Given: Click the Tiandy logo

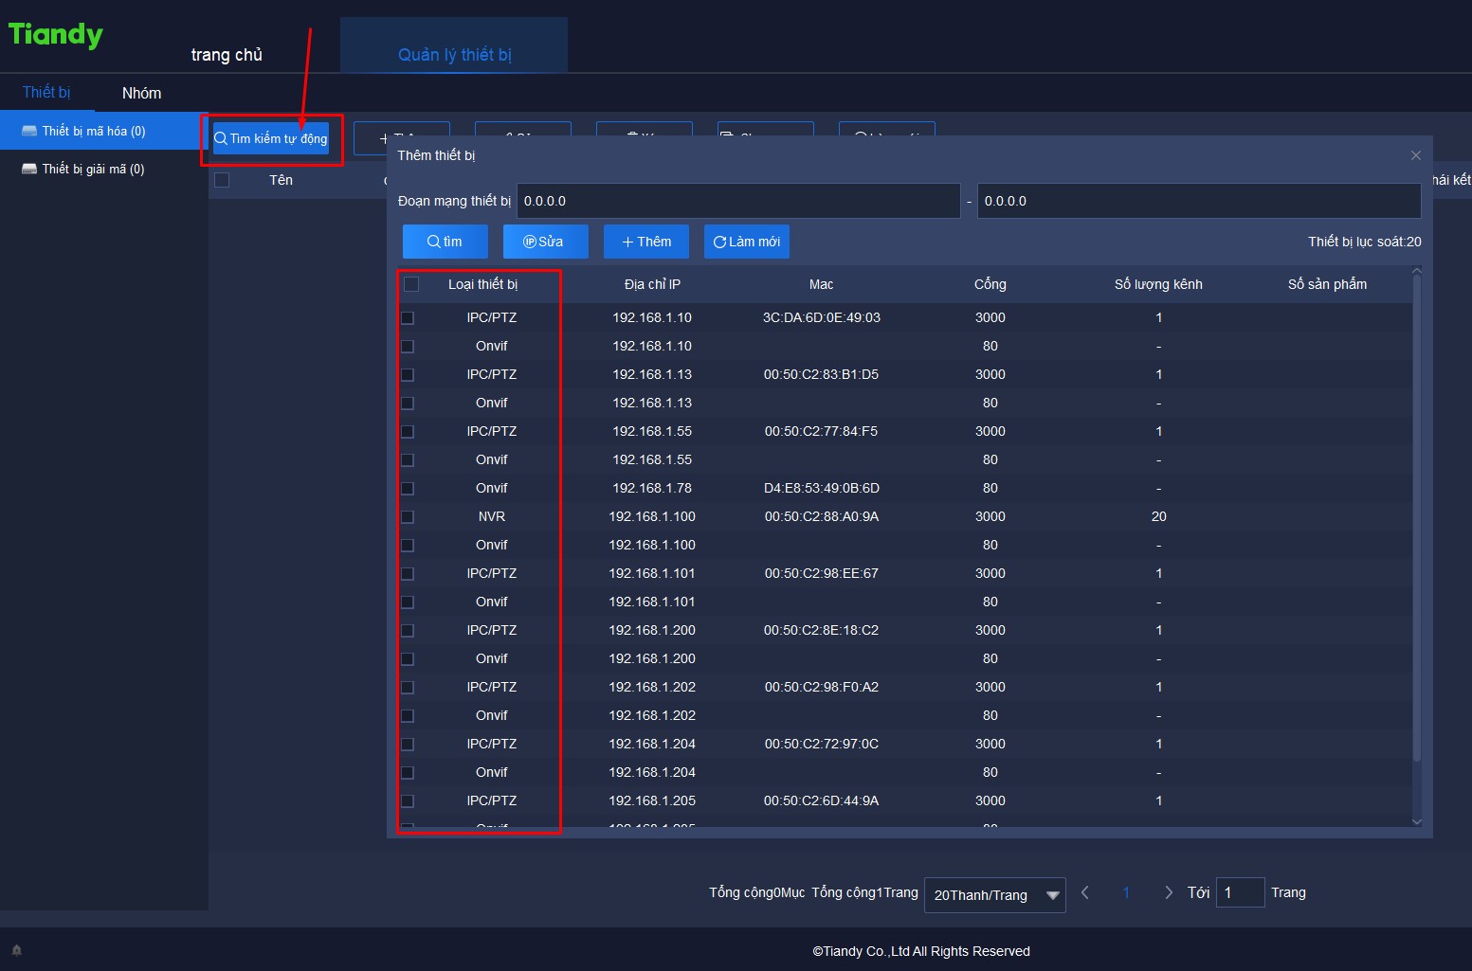Looking at the screenshot, I should (56, 35).
